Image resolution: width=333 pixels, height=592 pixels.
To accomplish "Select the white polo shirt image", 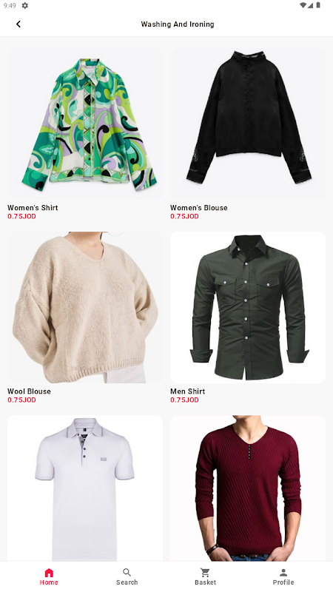I will click(x=85, y=488).
